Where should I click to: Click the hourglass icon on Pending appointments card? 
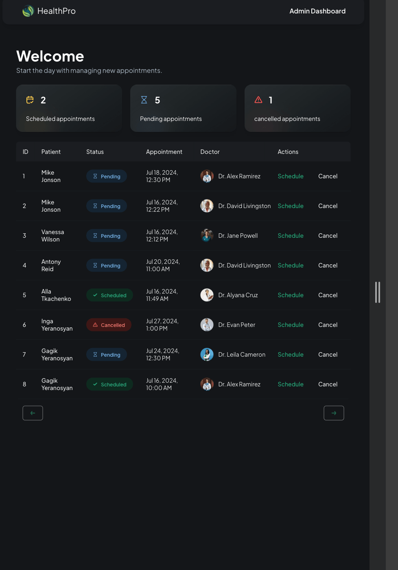tap(144, 100)
